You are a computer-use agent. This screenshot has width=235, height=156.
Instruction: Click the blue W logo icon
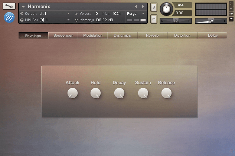click(x=9, y=17)
